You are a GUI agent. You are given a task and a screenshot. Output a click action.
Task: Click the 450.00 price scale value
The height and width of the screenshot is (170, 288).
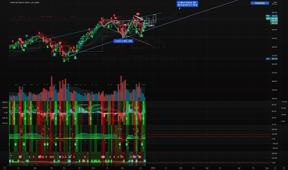pyautogui.click(x=274, y=38)
